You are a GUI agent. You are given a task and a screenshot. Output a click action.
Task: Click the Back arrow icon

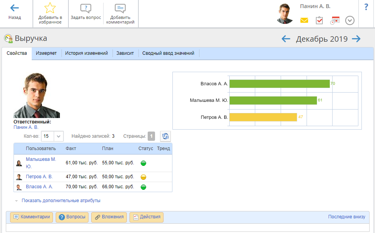(x=15, y=8)
